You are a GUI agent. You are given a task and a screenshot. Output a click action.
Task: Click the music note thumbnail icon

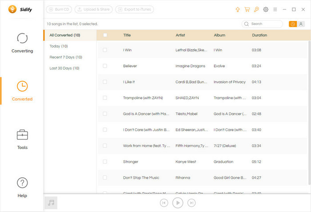(x=51, y=203)
